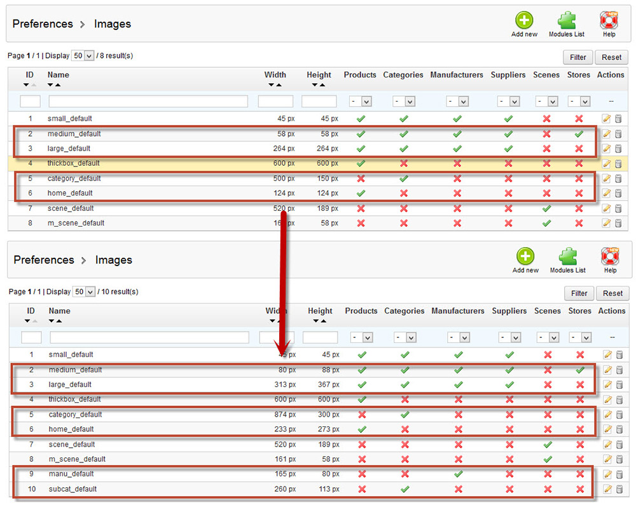636x505 pixels.
Task: Click the Name filter field in the 8-result list
Action: [148, 101]
